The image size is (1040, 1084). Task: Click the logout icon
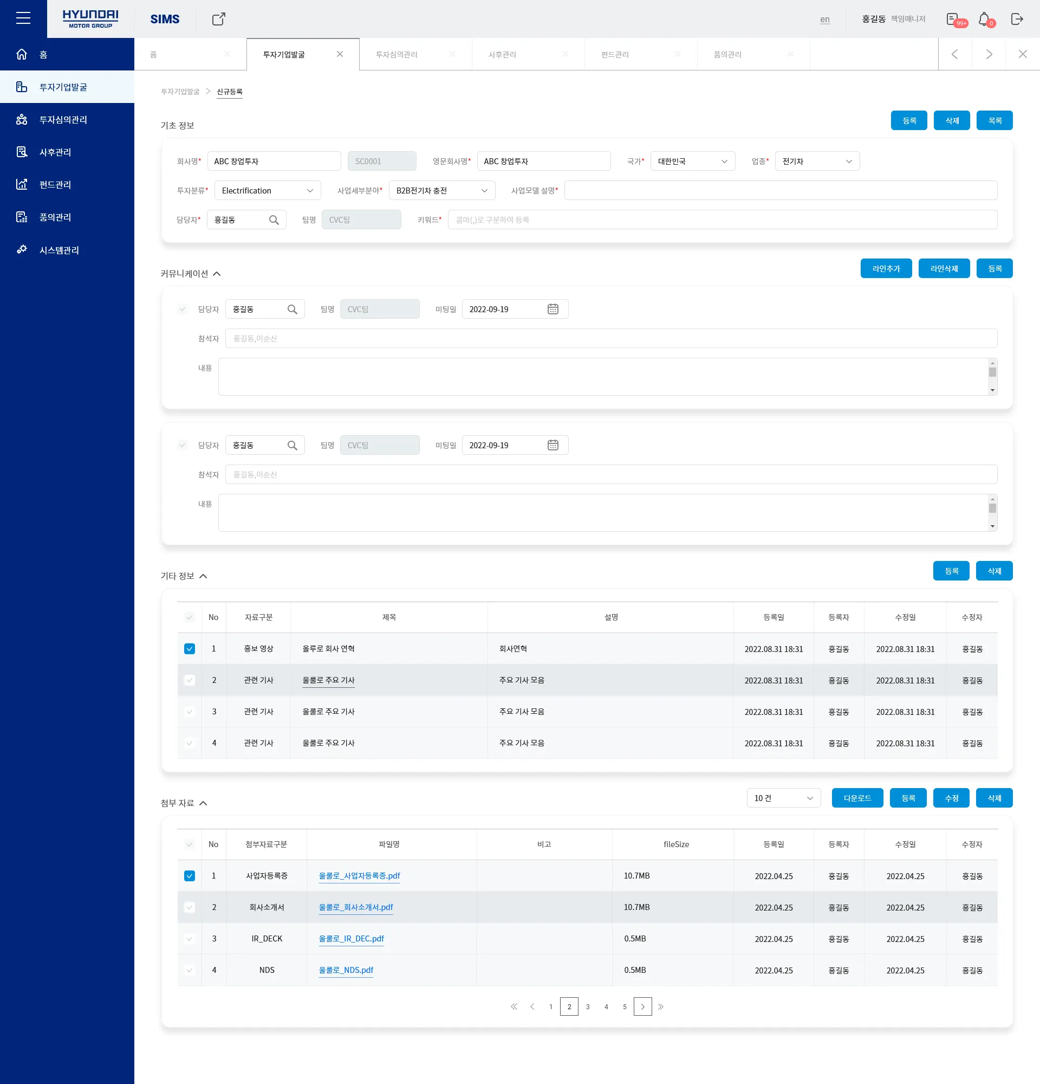pyautogui.click(x=1017, y=19)
